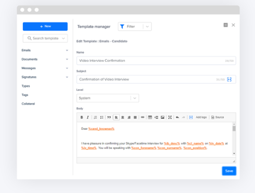Click %cand_knownas% merge field in body
255x193 pixels.
coord(101,129)
